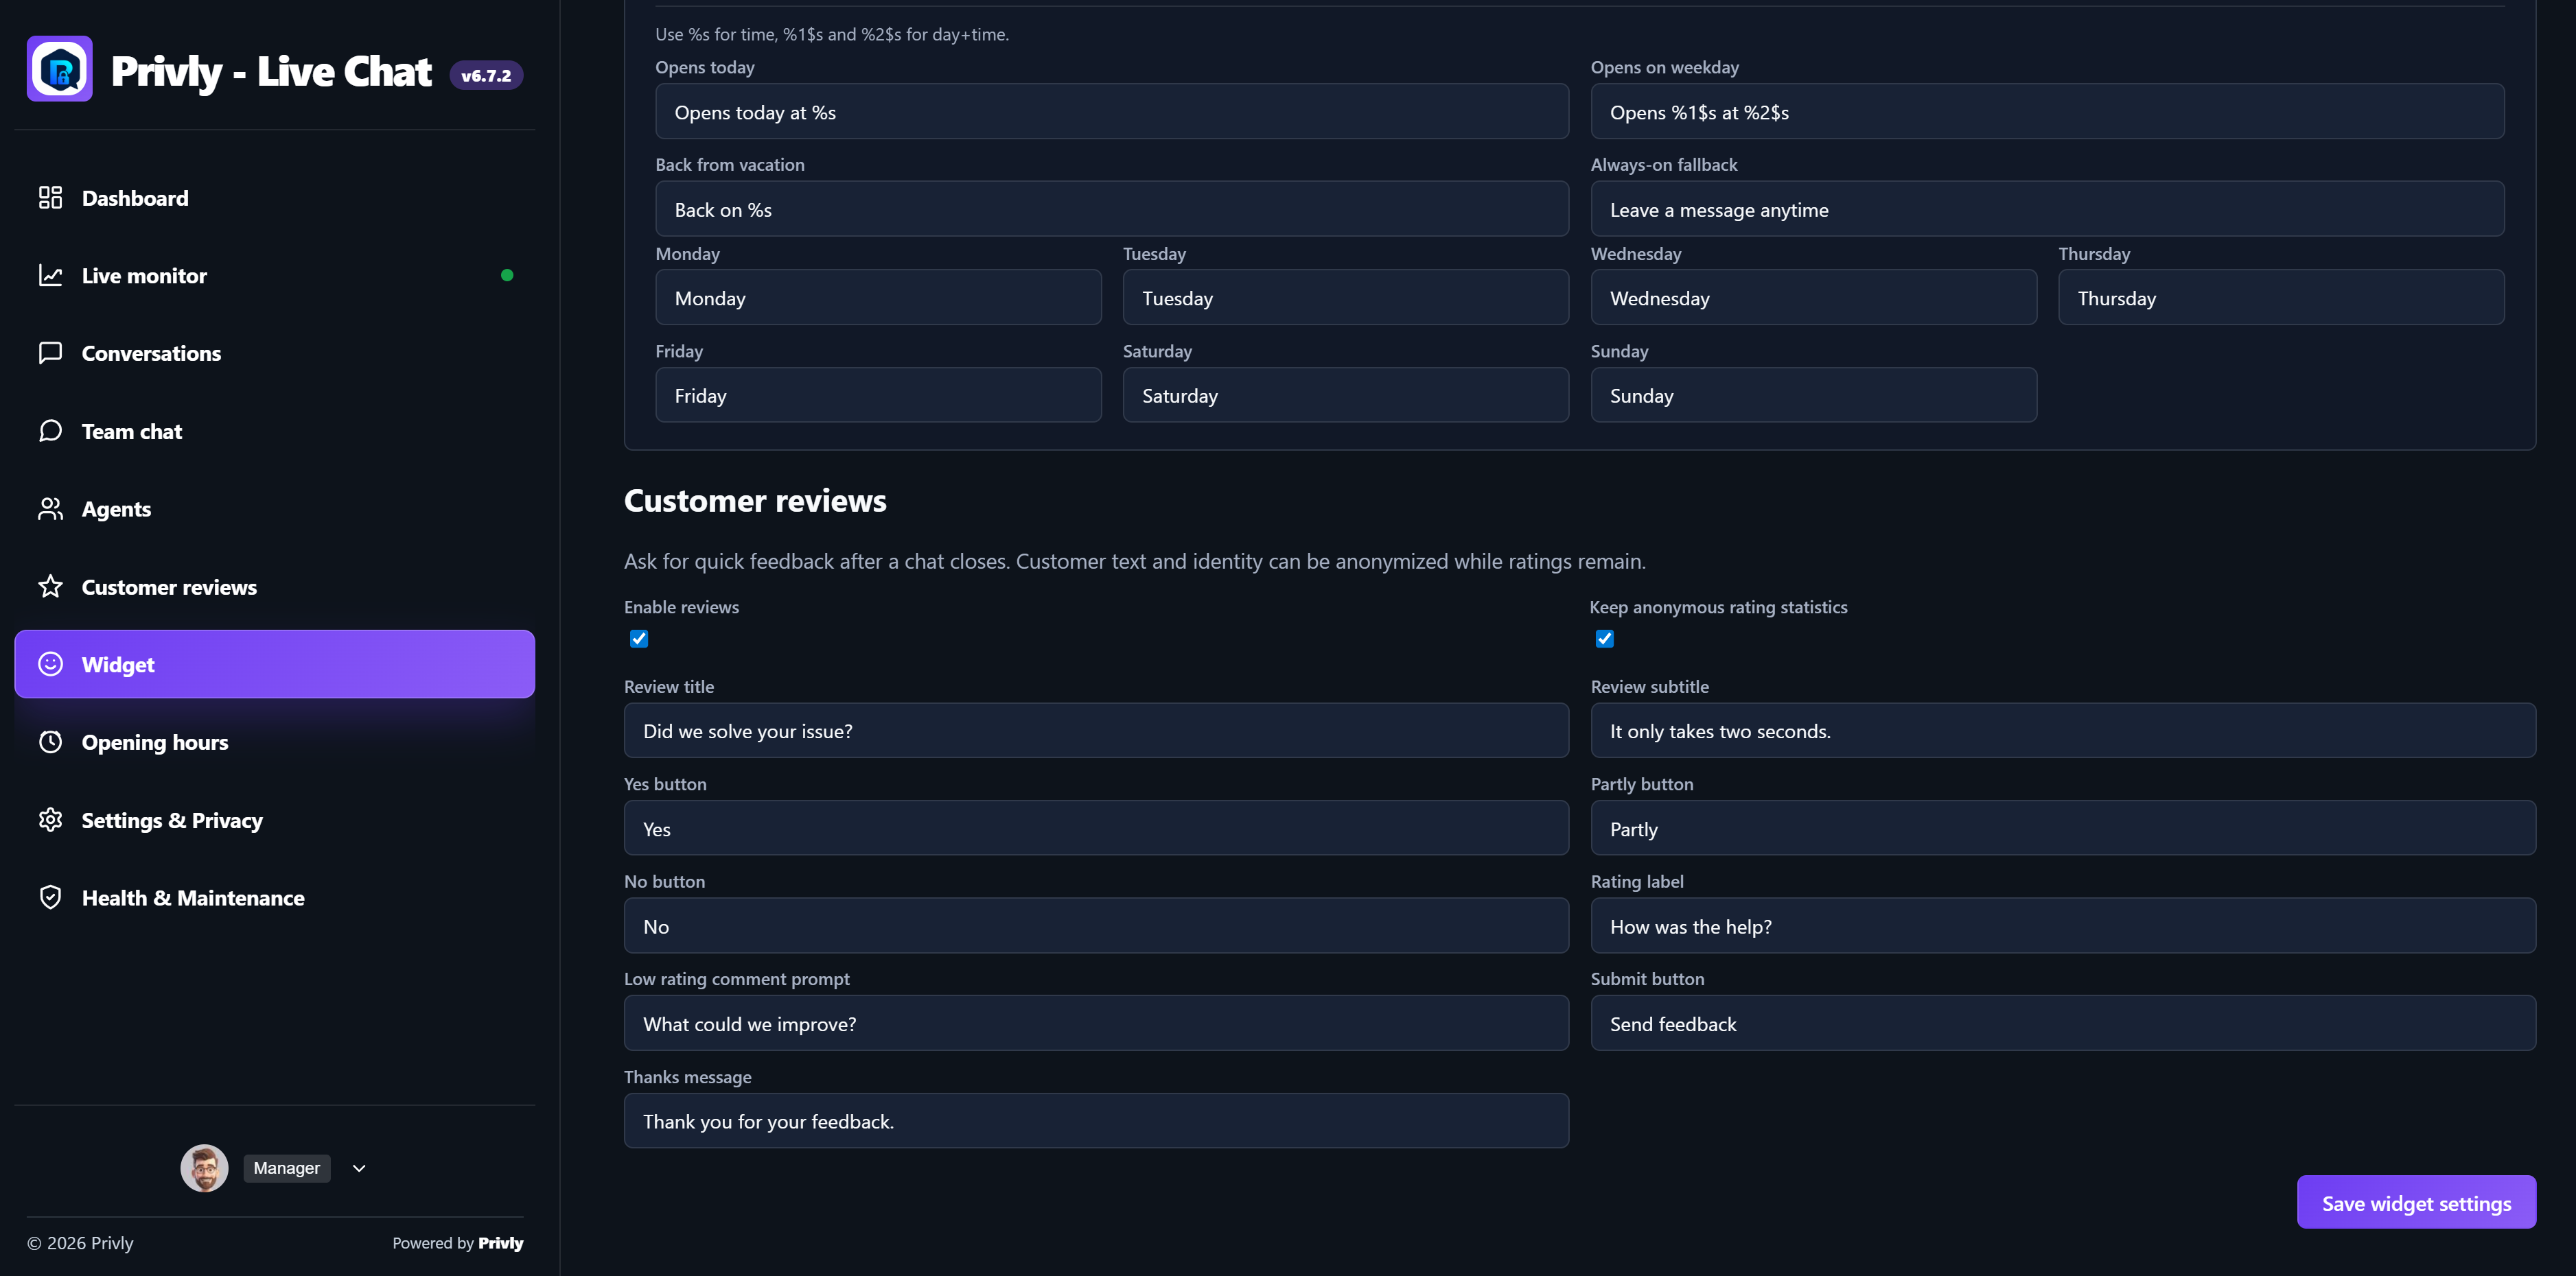Edit the Thanks message field

coord(1096,1121)
